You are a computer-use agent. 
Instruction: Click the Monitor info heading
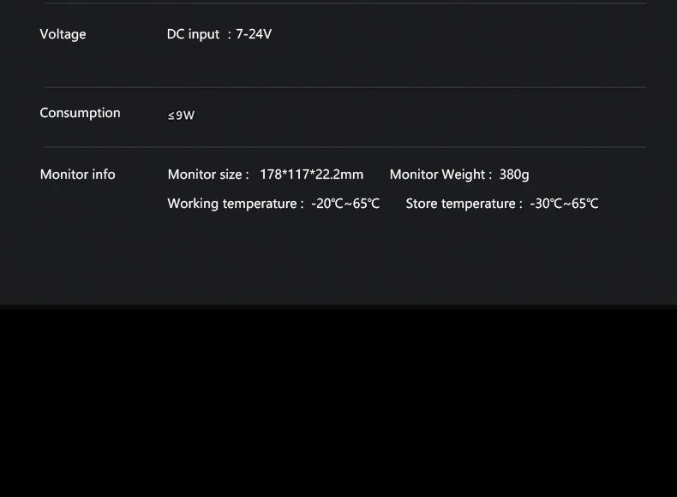(x=77, y=175)
